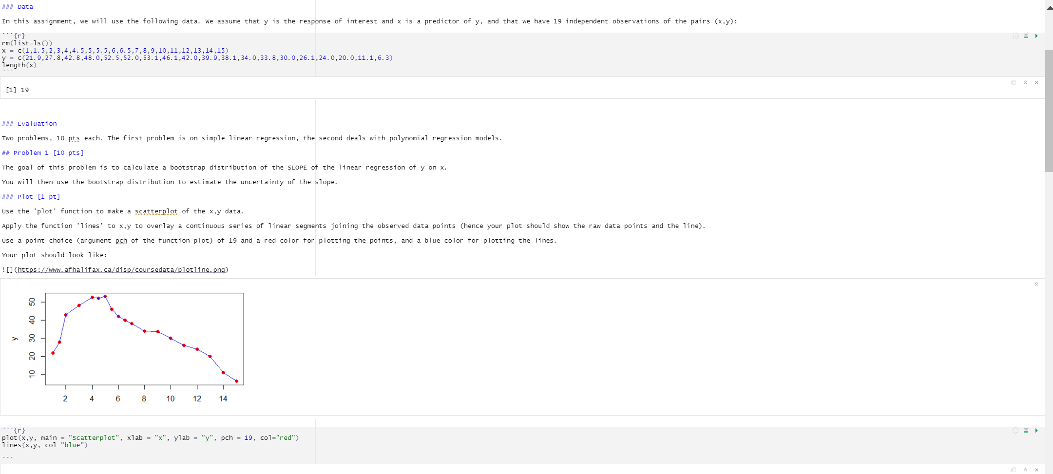This screenshot has width=1053, height=474.
Task: Clear the bottom chunk output
Action: tap(1036, 471)
